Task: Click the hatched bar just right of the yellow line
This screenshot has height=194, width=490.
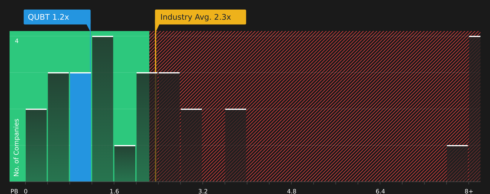Action: (169, 127)
